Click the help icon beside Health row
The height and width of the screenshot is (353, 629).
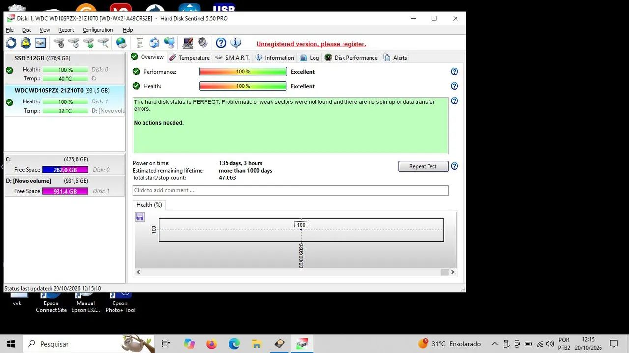coord(455,86)
